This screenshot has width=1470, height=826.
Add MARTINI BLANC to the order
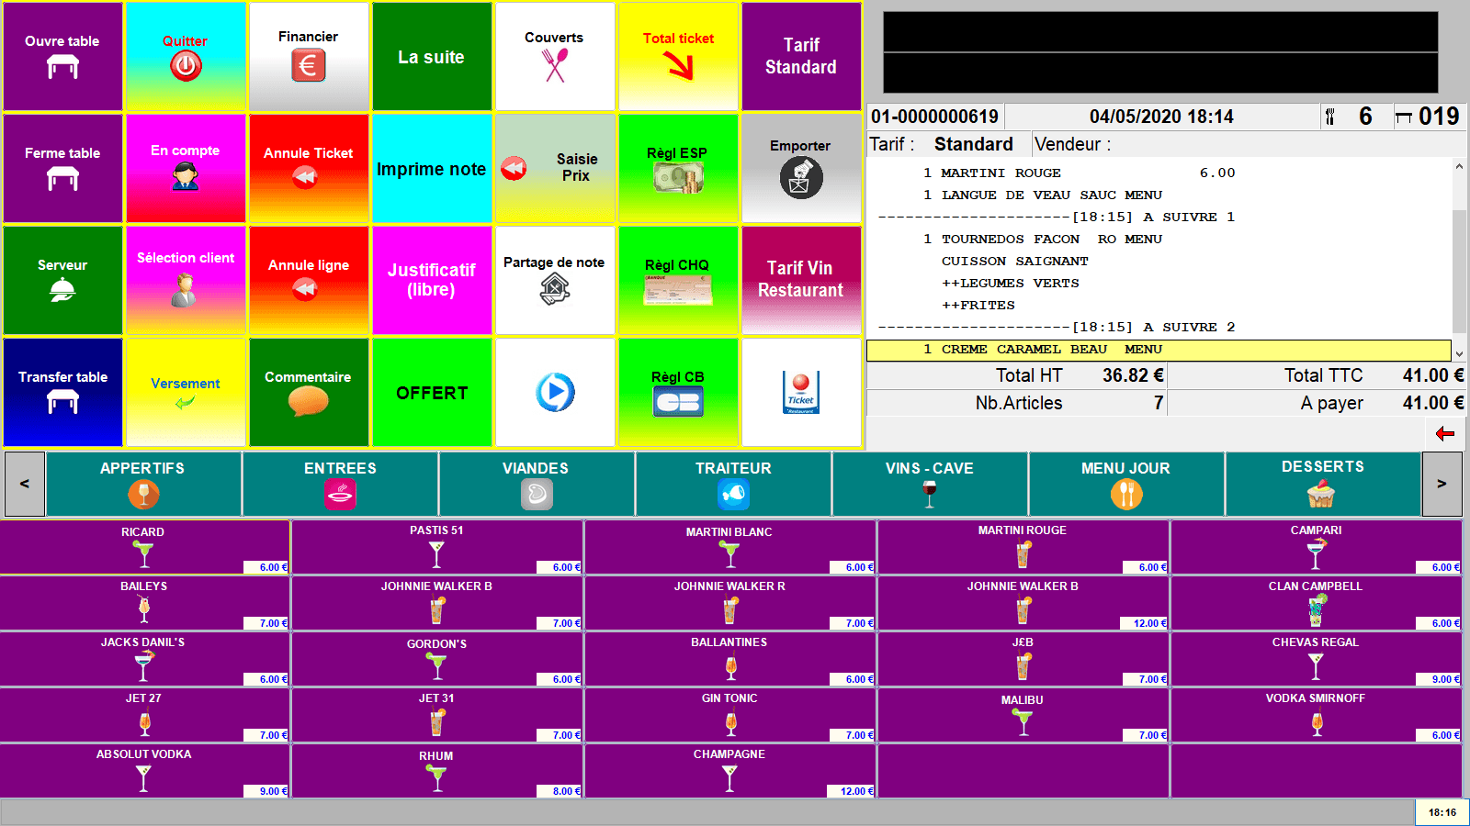730,548
